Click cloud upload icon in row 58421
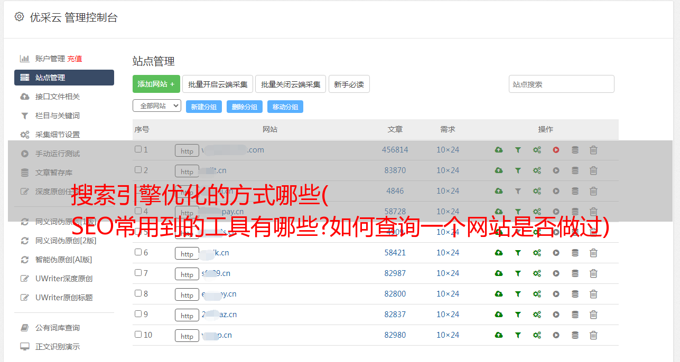680x362 pixels. pos(499,253)
